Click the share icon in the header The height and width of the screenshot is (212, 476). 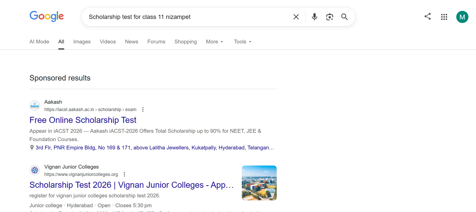click(427, 16)
